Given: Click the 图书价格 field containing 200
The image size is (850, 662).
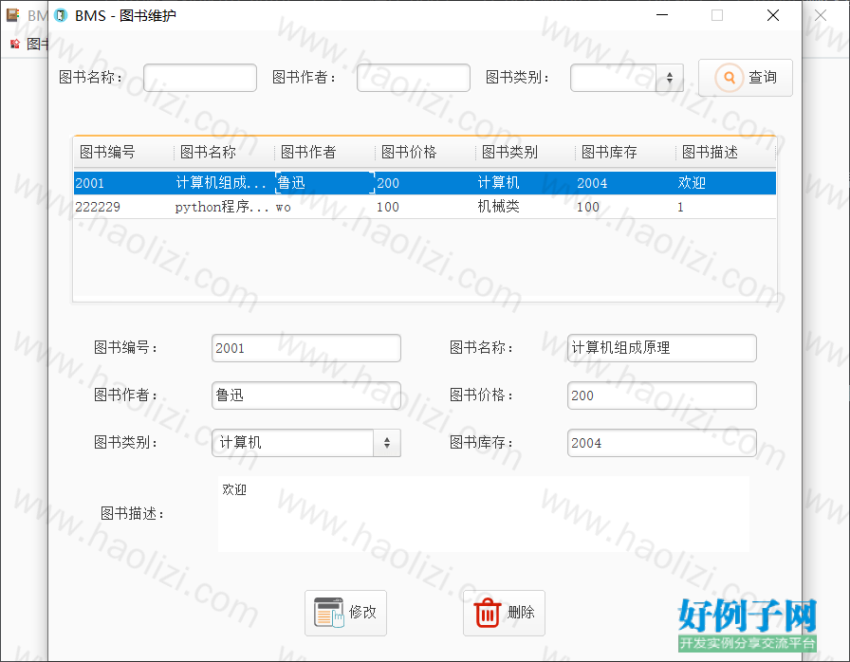Looking at the screenshot, I should point(662,395).
